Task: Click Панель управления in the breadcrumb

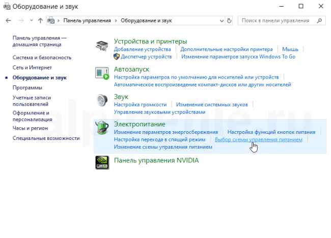Action: [x=87, y=20]
